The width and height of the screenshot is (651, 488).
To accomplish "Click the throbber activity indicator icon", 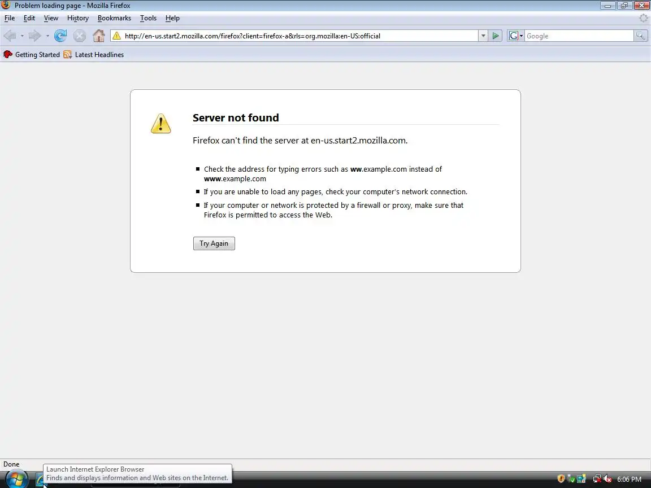I will pyautogui.click(x=644, y=18).
